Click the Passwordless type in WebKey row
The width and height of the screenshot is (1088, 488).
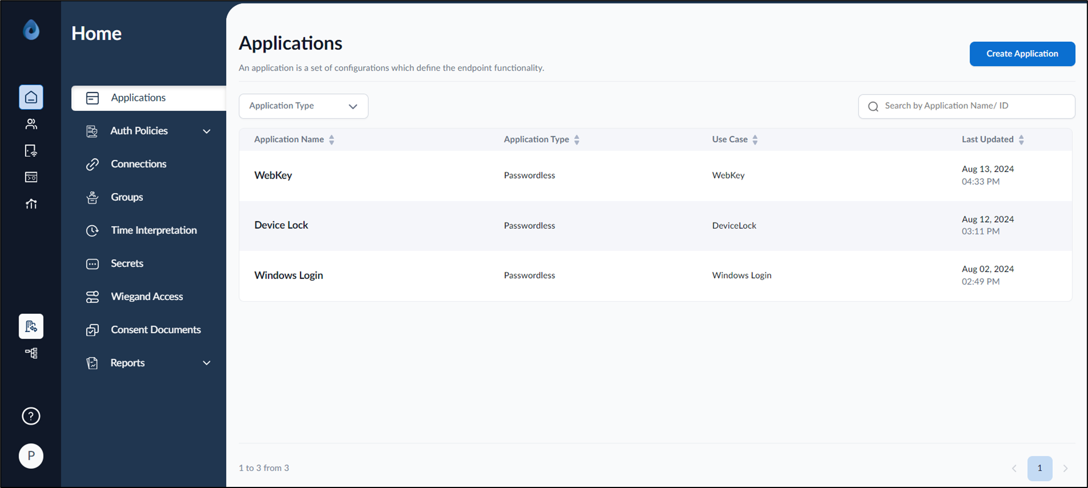pyautogui.click(x=529, y=175)
